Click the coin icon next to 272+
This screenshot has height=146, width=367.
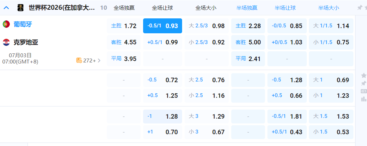[79, 61]
